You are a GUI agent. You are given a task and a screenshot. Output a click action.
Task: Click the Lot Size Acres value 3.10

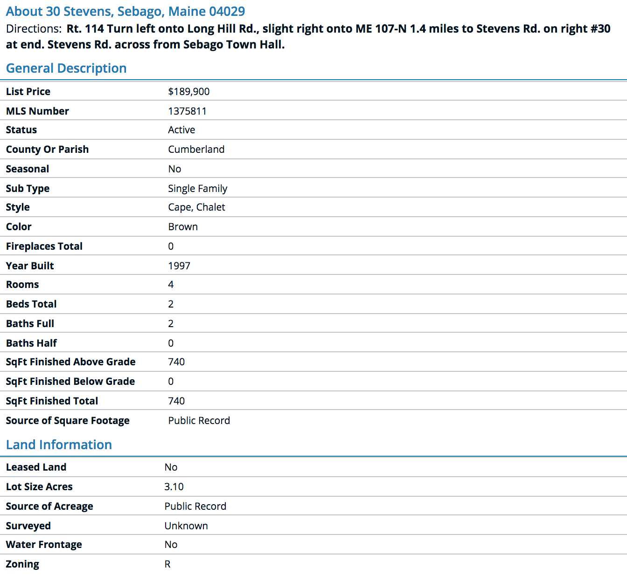(x=174, y=487)
